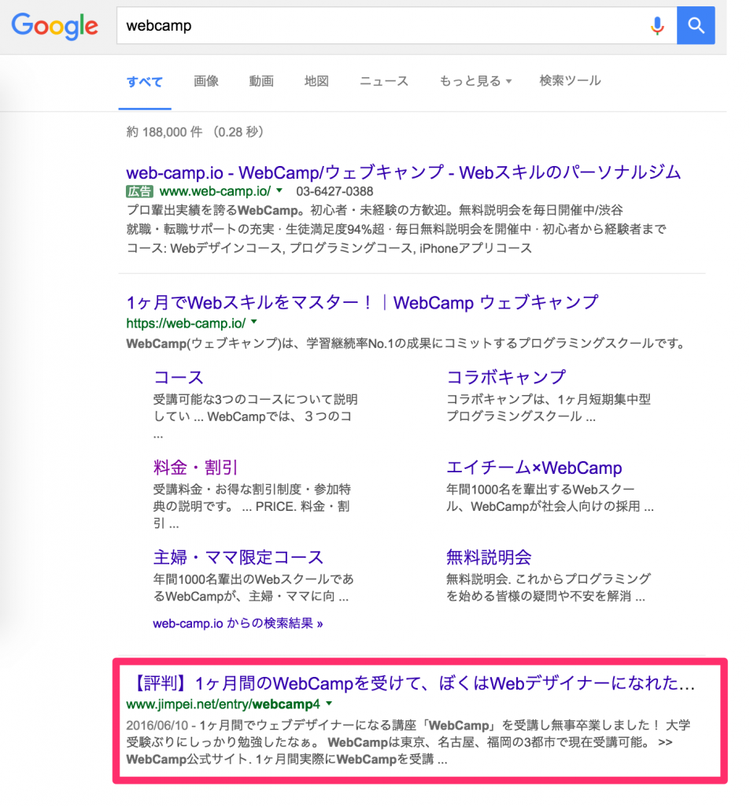Image resolution: width=750 pixels, height=806 pixels.
Task: Click the ad description line starting プロ輩出実績
Action: point(375,210)
